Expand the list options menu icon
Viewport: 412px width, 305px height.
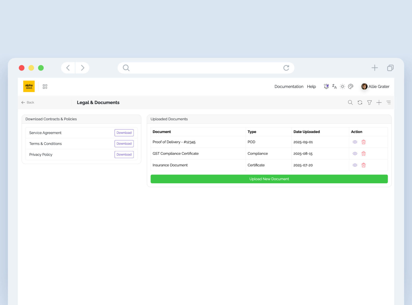click(x=389, y=102)
